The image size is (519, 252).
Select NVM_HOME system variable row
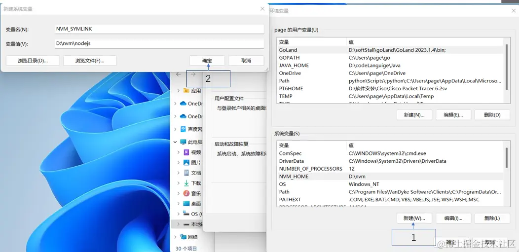click(x=391, y=177)
